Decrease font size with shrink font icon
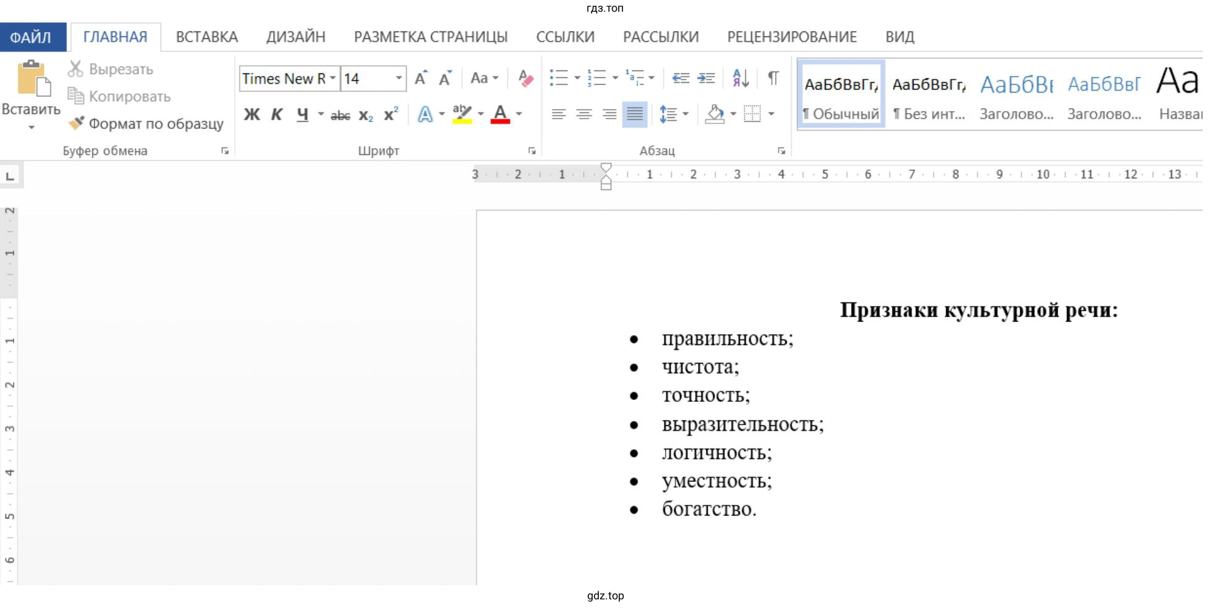1212x608 pixels. point(445,78)
